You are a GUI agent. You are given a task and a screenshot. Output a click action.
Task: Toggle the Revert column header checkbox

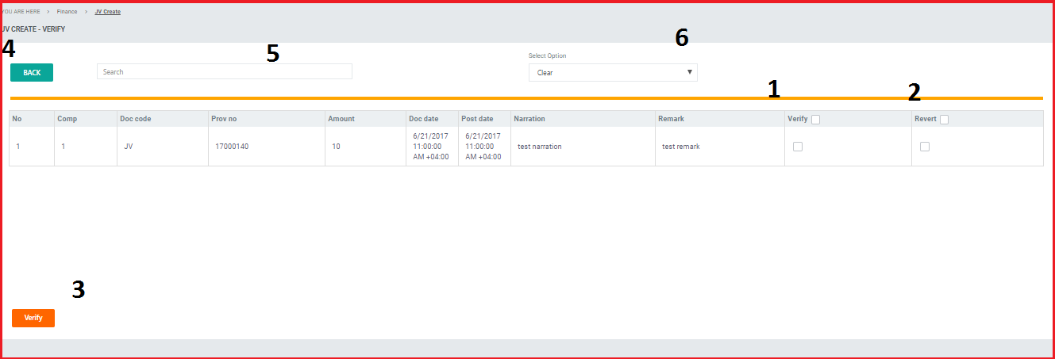pyautogui.click(x=944, y=120)
